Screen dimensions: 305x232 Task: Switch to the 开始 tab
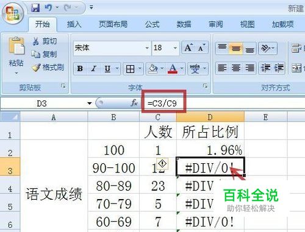(42, 24)
